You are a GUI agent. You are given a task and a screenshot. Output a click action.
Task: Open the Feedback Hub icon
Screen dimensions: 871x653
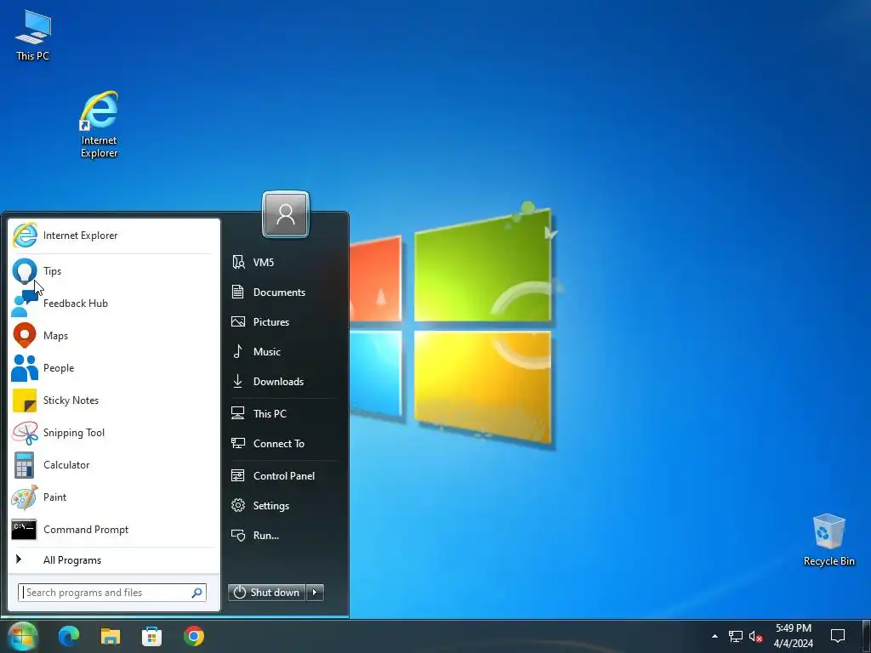click(25, 304)
